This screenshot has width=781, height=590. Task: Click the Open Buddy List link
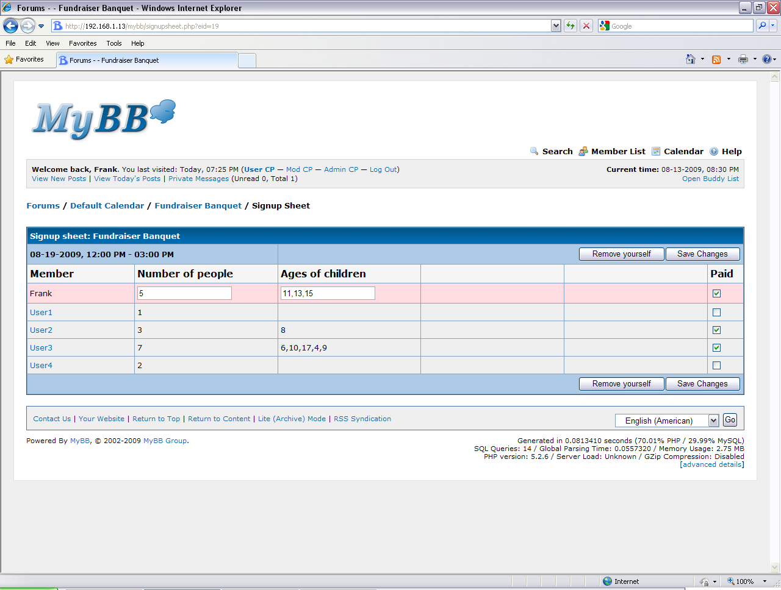point(710,179)
